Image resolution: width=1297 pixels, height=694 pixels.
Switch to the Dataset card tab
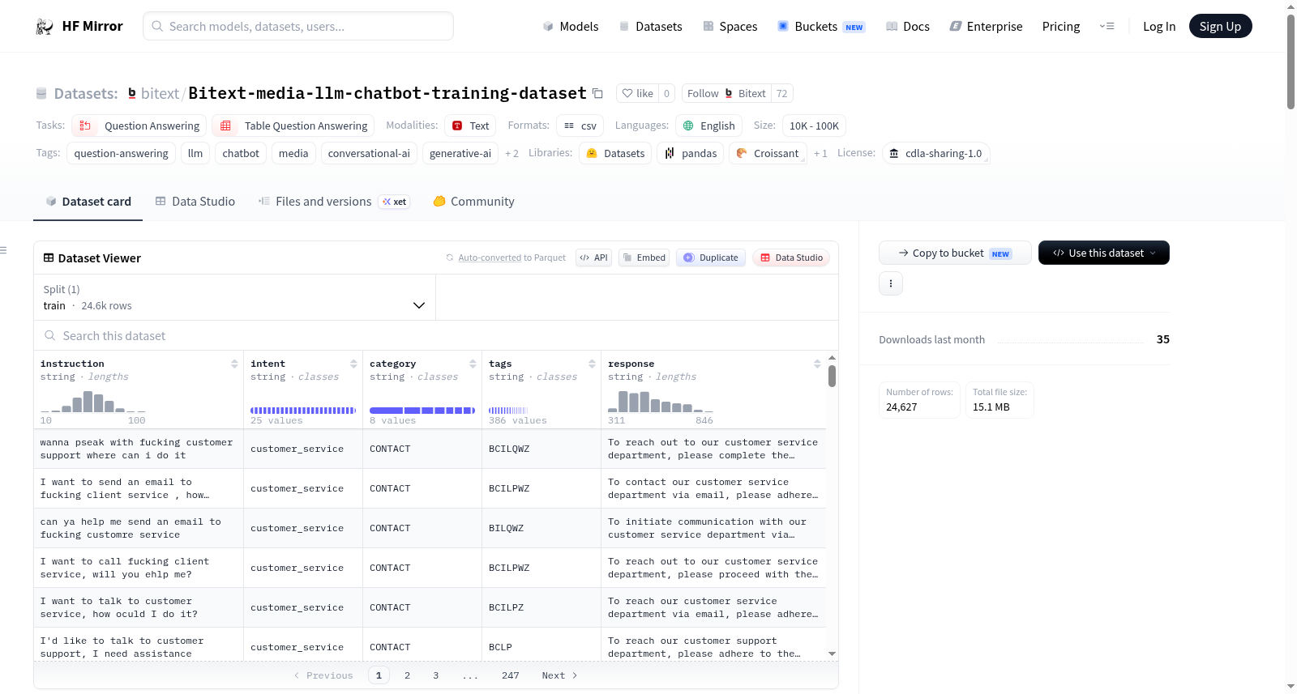tap(88, 202)
